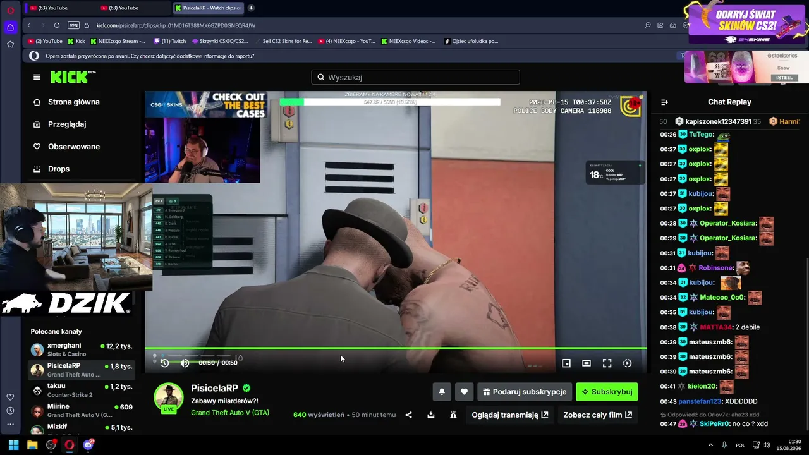Collapse the Chat Replay panel
809x455 pixels.
(x=664, y=102)
